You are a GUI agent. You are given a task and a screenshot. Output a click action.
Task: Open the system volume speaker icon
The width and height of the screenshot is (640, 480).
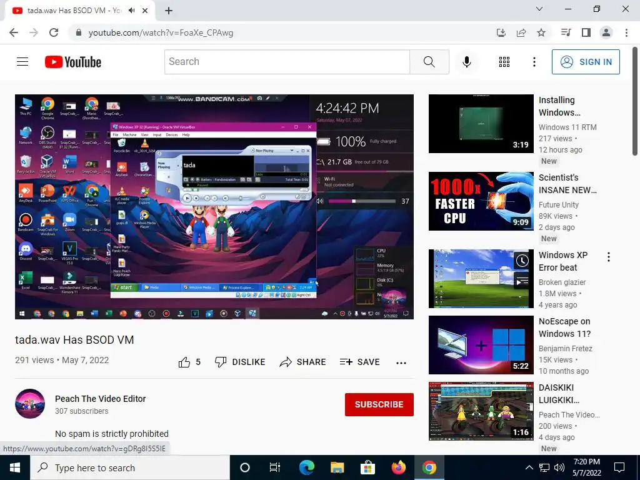[x=559, y=467]
